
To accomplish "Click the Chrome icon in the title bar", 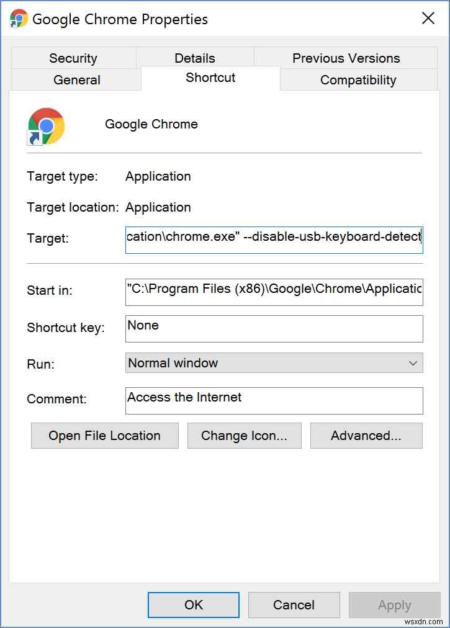I will click(16, 18).
